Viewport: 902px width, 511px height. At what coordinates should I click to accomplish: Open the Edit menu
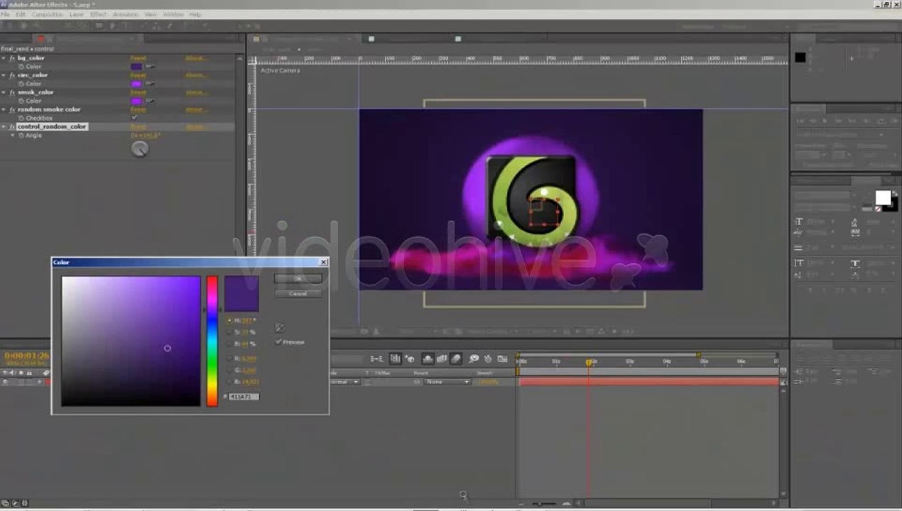click(x=21, y=14)
